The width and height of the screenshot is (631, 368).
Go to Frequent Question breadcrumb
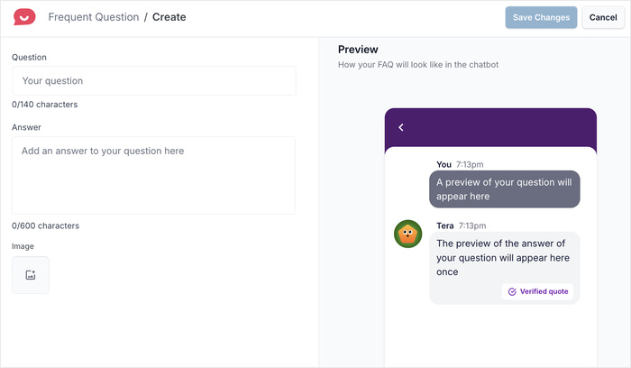click(93, 17)
